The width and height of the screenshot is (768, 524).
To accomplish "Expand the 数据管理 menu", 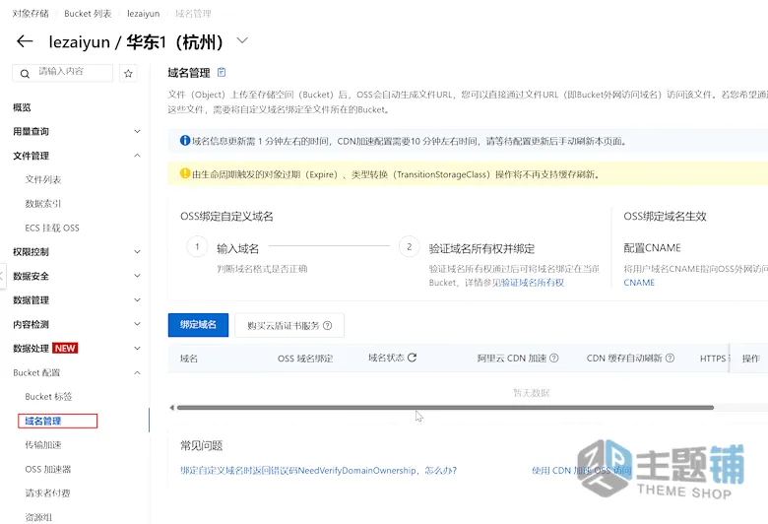I will pos(77,300).
